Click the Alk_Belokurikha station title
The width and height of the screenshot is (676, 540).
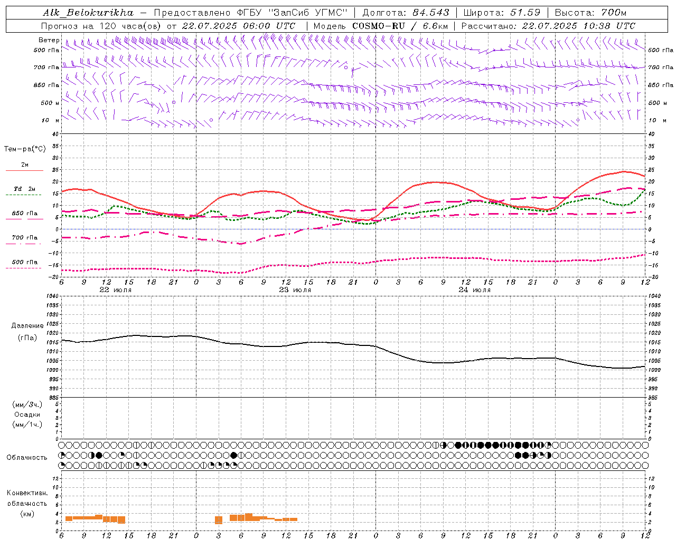(x=88, y=13)
